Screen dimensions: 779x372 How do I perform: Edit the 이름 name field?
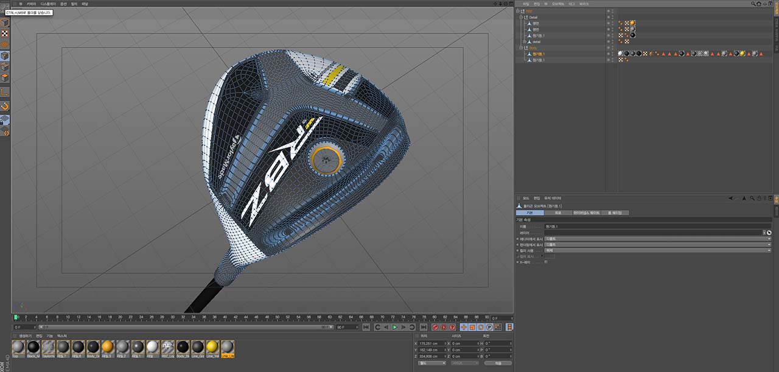pyautogui.click(x=658, y=226)
